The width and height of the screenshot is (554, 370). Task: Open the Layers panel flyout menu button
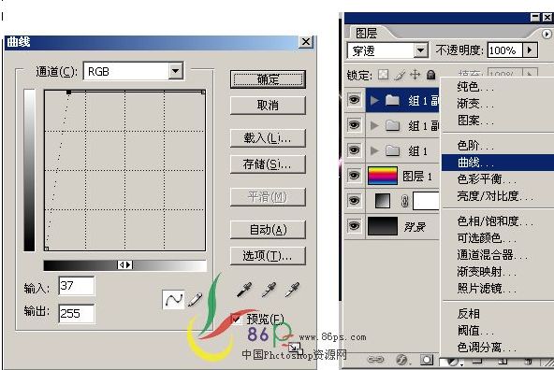click(x=547, y=34)
